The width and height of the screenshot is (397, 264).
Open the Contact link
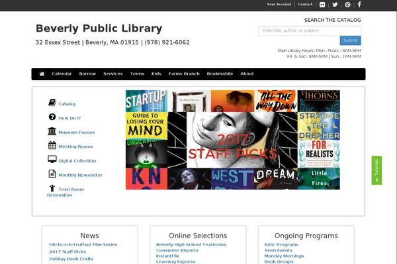click(305, 5)
